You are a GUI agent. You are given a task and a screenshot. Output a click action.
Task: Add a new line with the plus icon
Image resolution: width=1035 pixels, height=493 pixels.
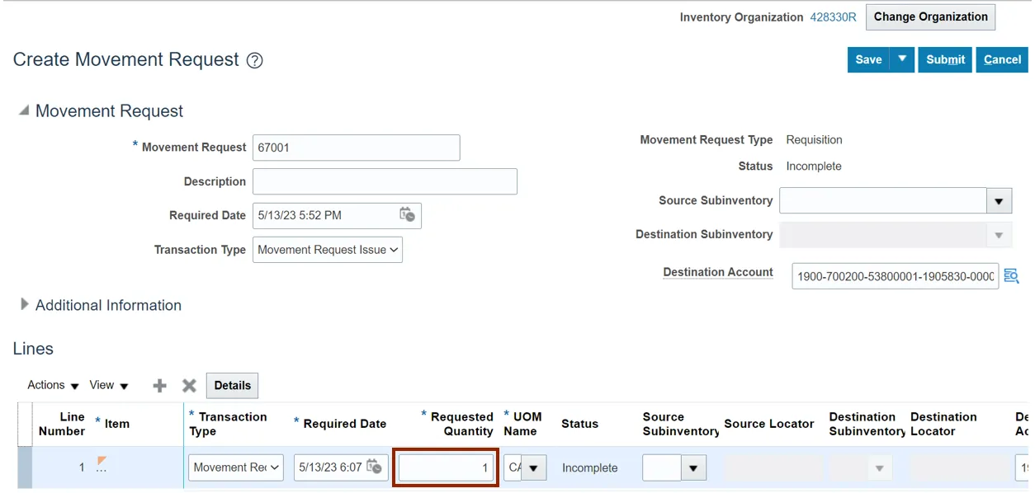(160, 386)
